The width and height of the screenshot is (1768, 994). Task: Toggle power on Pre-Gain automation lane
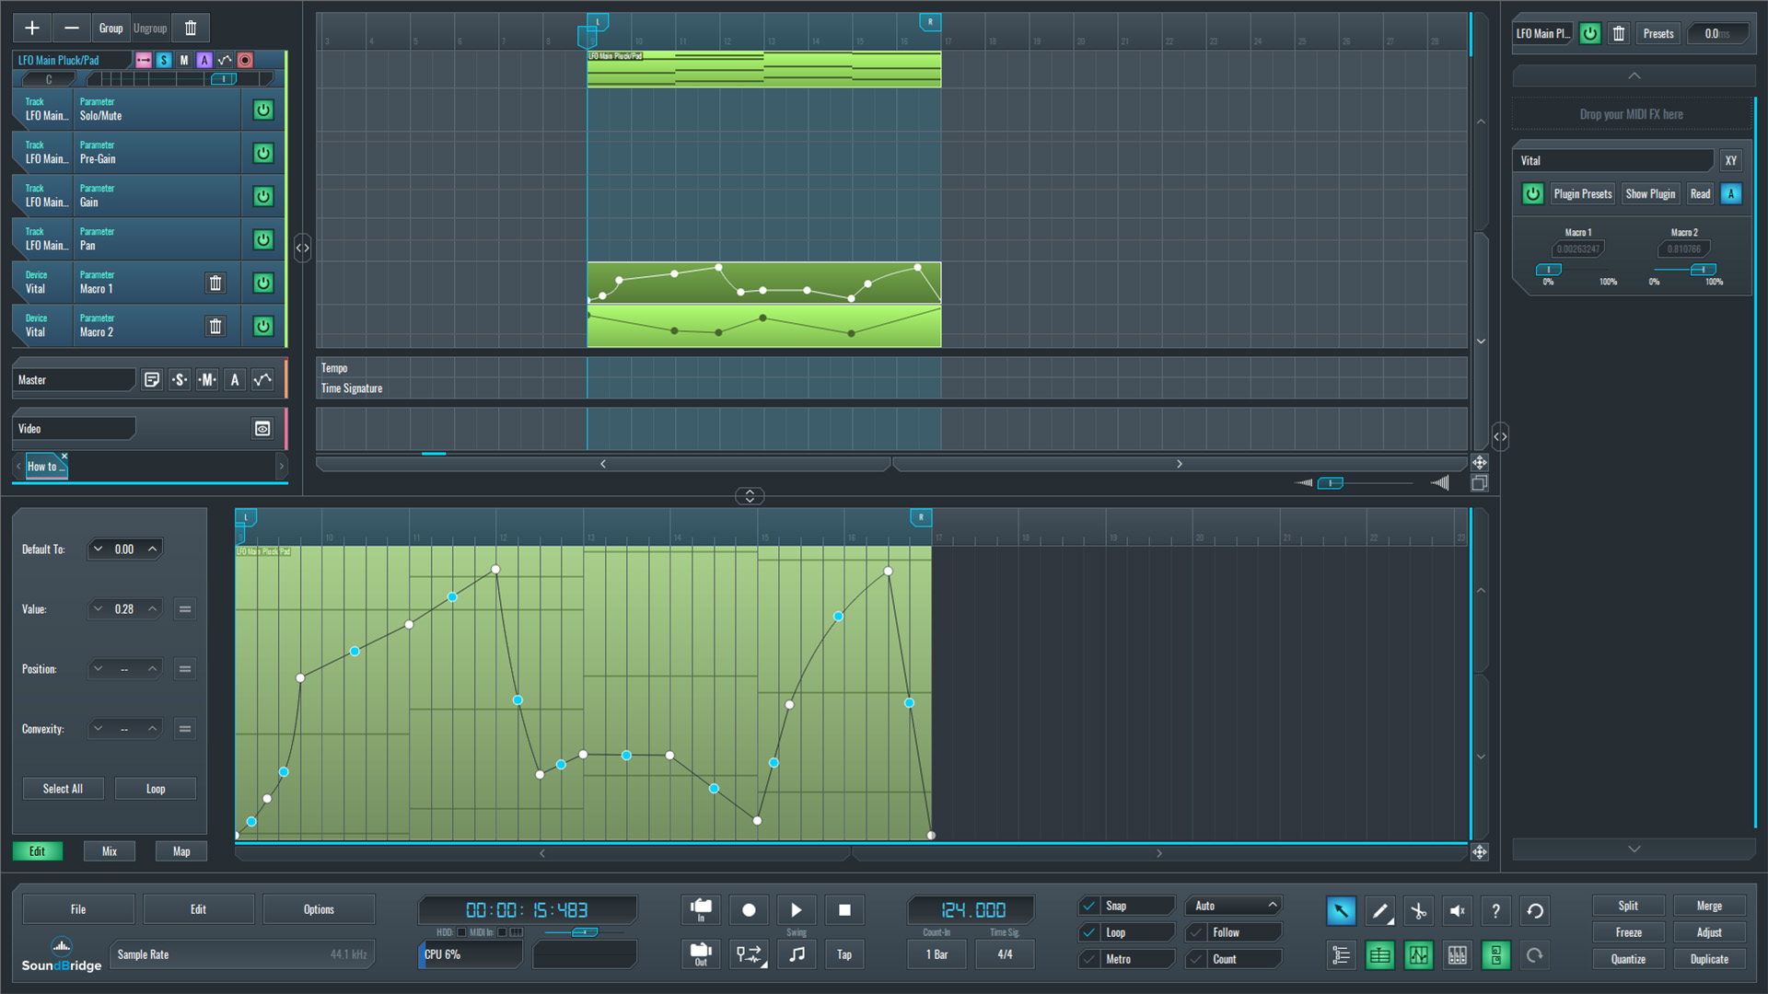tap(263, 153)
